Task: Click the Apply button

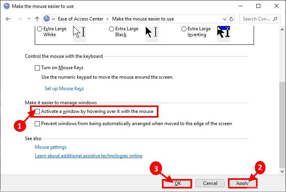Action: (243, 183)
